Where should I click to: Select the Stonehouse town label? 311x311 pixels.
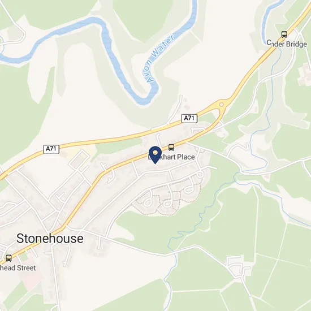pyautogui.click(x=50, y=239)
